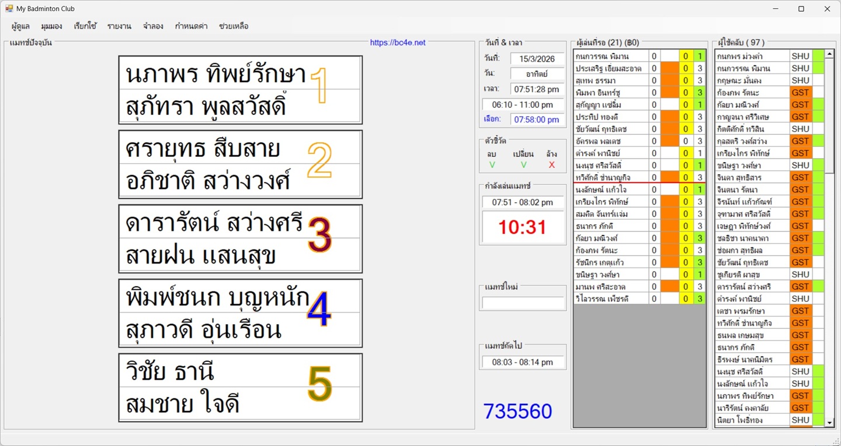Select วิไลวรรณ เพ็ชรดี in the waiting list
This screenshot has width=841, height=446.
(611, 298)
